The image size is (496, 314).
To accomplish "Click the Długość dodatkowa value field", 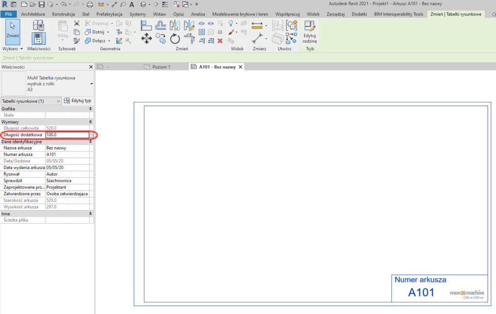I will coord(67,135).
